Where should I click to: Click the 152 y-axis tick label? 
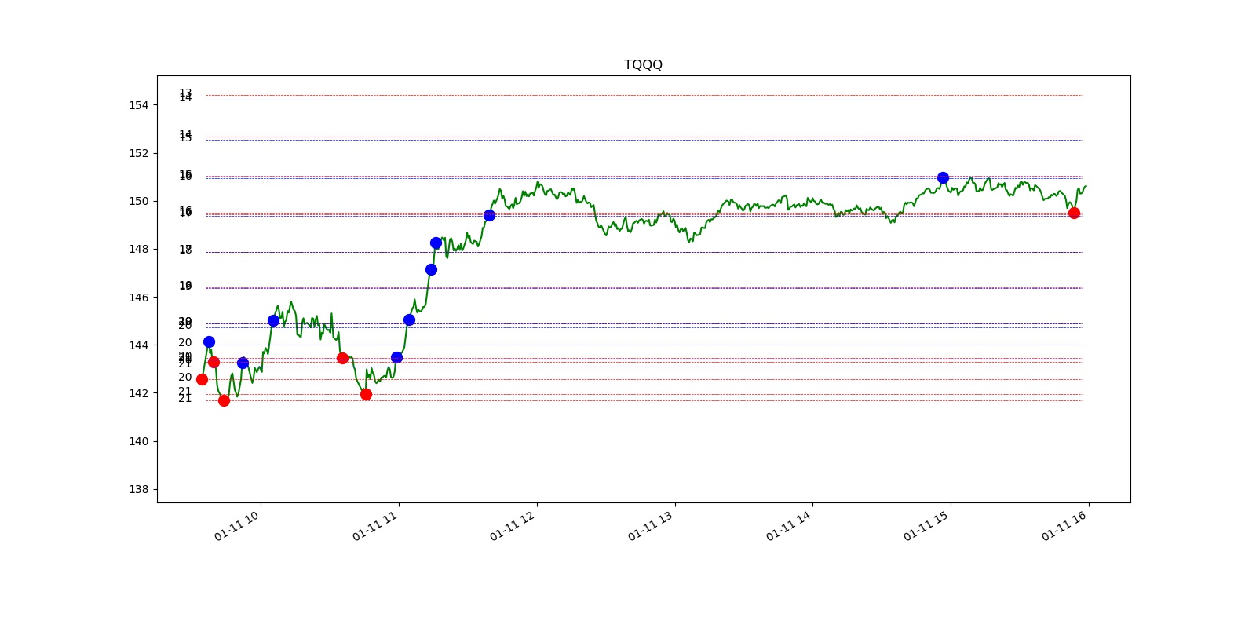pyautogui.click(x=138, y=153)
